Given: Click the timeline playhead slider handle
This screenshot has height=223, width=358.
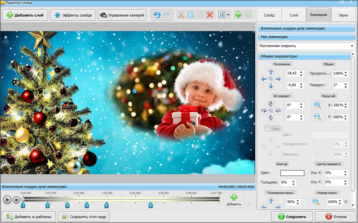Looking at the screenshot, I should tap(23, 199).
